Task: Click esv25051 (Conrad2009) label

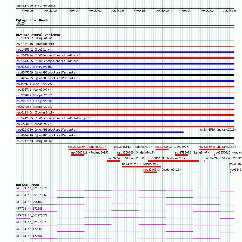Action: (33, 124)
